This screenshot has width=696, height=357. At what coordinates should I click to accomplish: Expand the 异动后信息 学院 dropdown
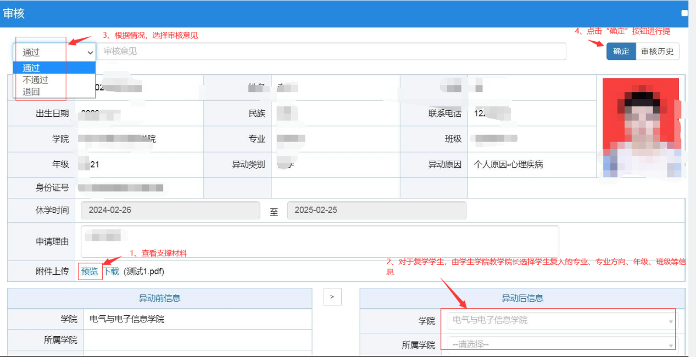pyautogui.click(x=563, y=320)
